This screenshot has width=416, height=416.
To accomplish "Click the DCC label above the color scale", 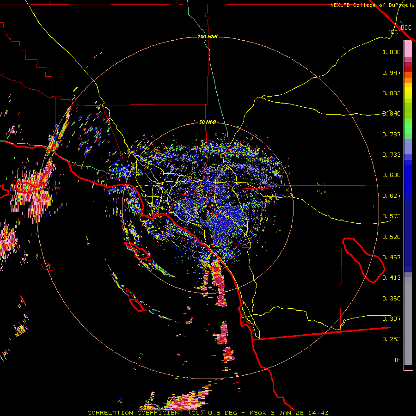I will (406, 27).
